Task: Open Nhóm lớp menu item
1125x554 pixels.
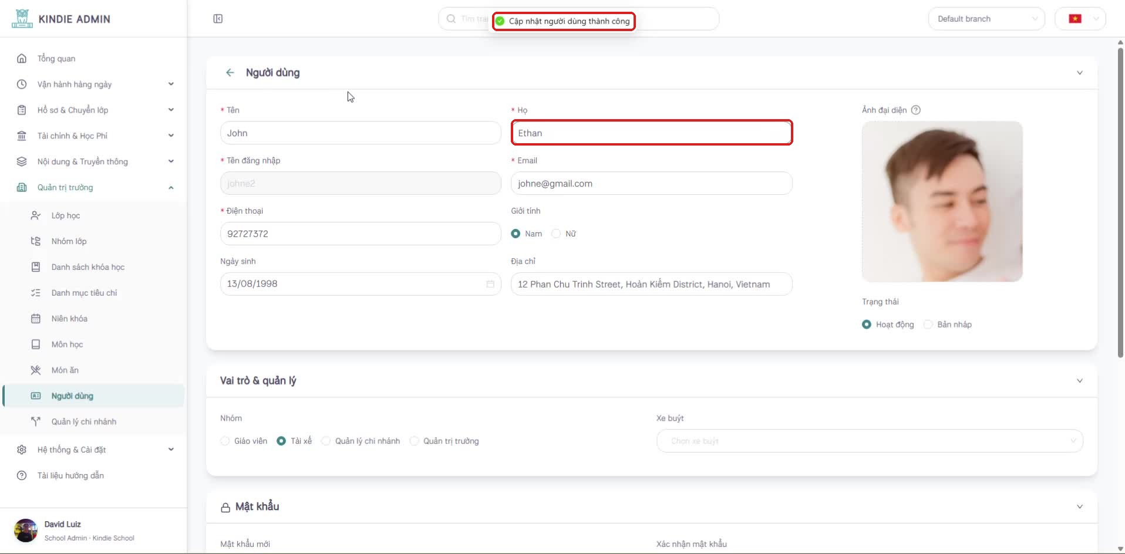Action: tap(94, 241)
